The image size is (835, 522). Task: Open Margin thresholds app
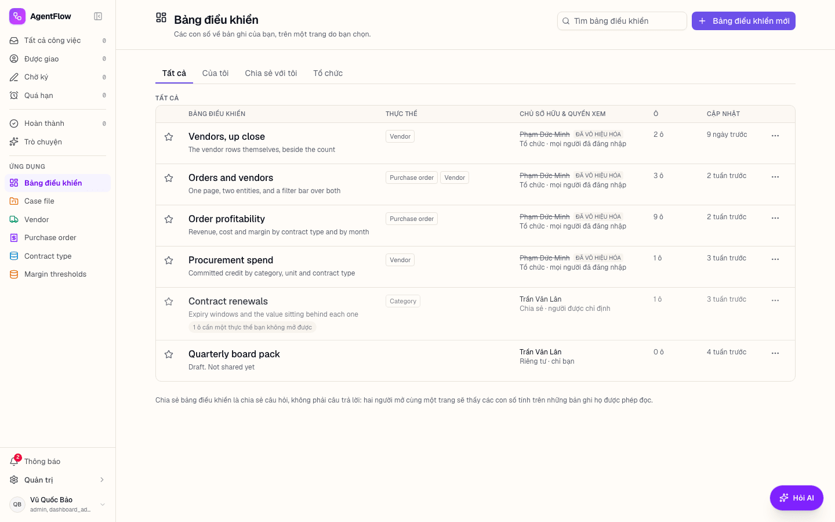click(x=57, y=274)
